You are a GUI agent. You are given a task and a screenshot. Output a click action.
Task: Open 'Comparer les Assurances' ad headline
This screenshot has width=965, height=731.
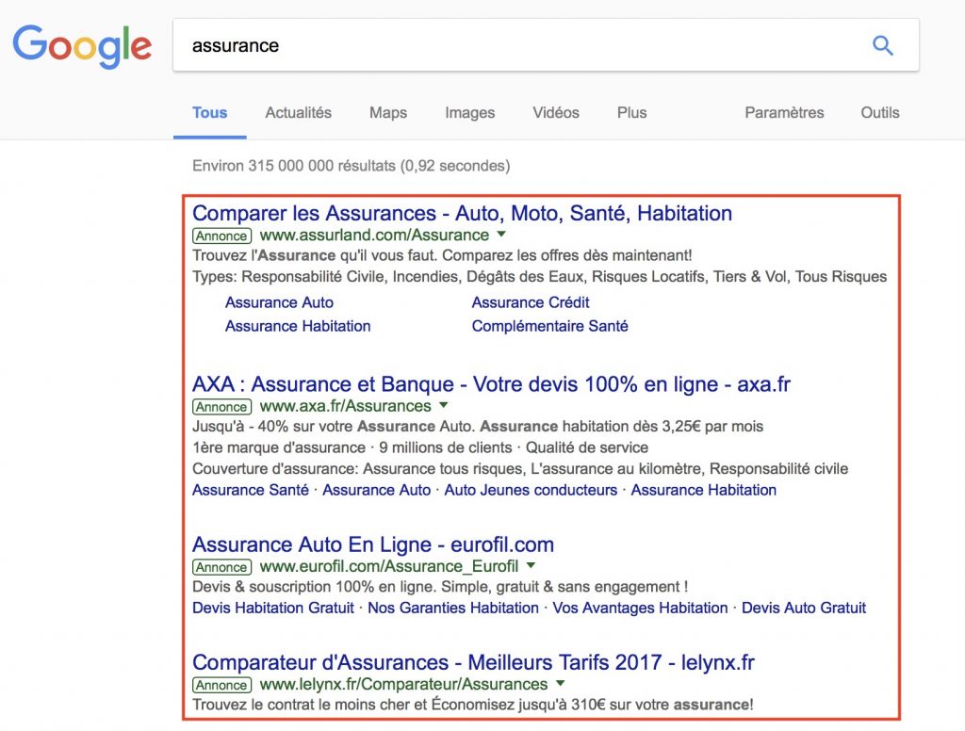[x=462, y=213]
